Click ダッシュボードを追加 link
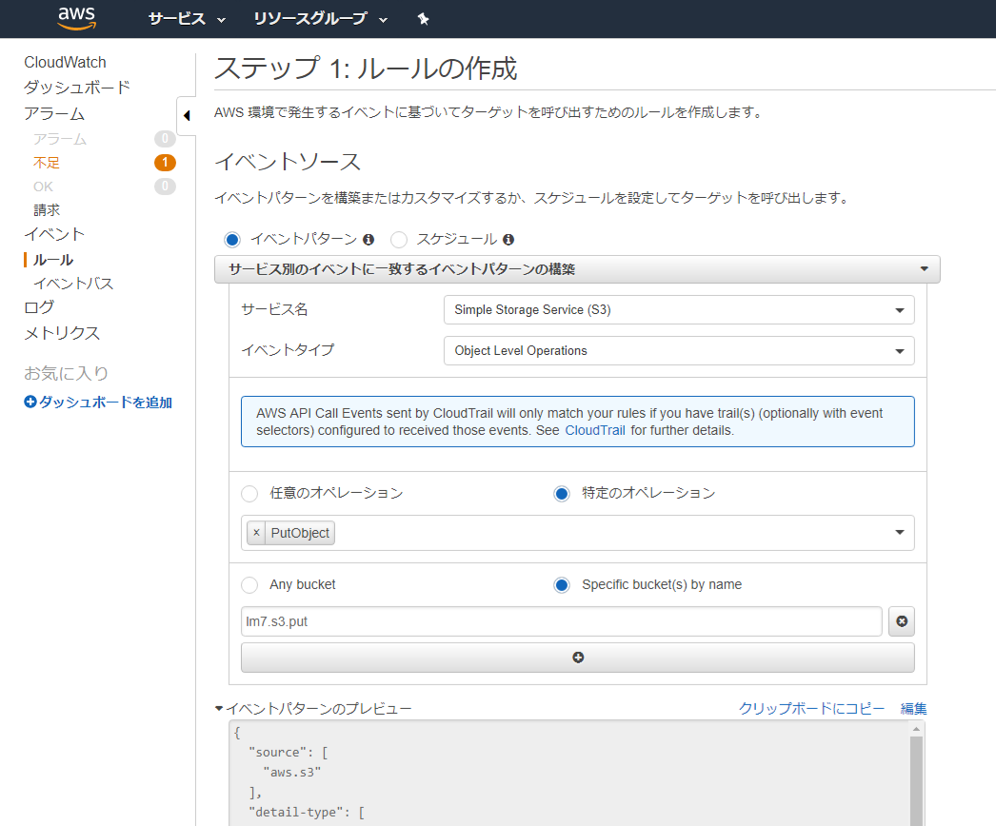Viewport: 996px width, 826px height. click(x=98, y=402)
